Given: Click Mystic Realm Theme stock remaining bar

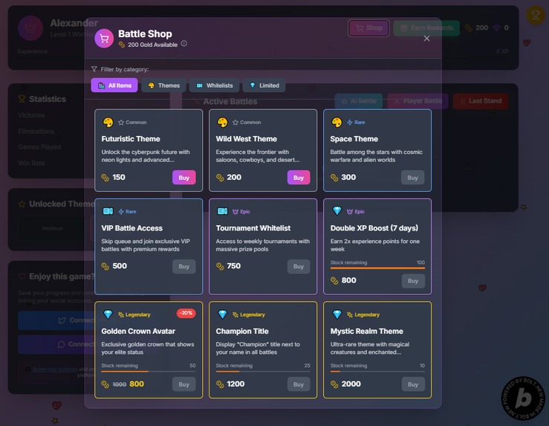Looking at the screenshot, I should (x=377, y=371).
